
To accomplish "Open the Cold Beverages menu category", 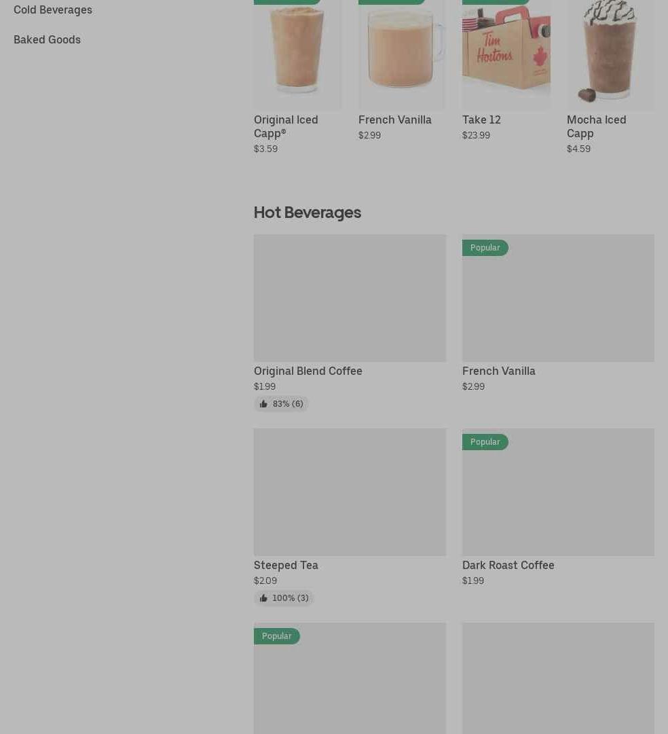I will (x=53, y=10).
